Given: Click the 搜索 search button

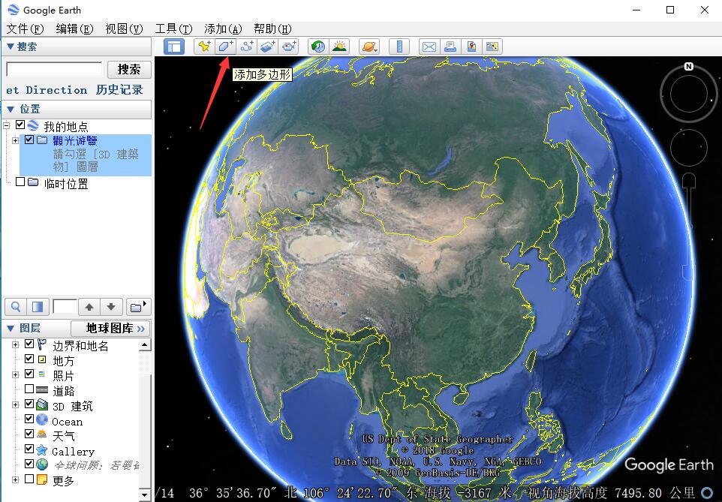Looking at the screenshot, I should click(128, 68).
